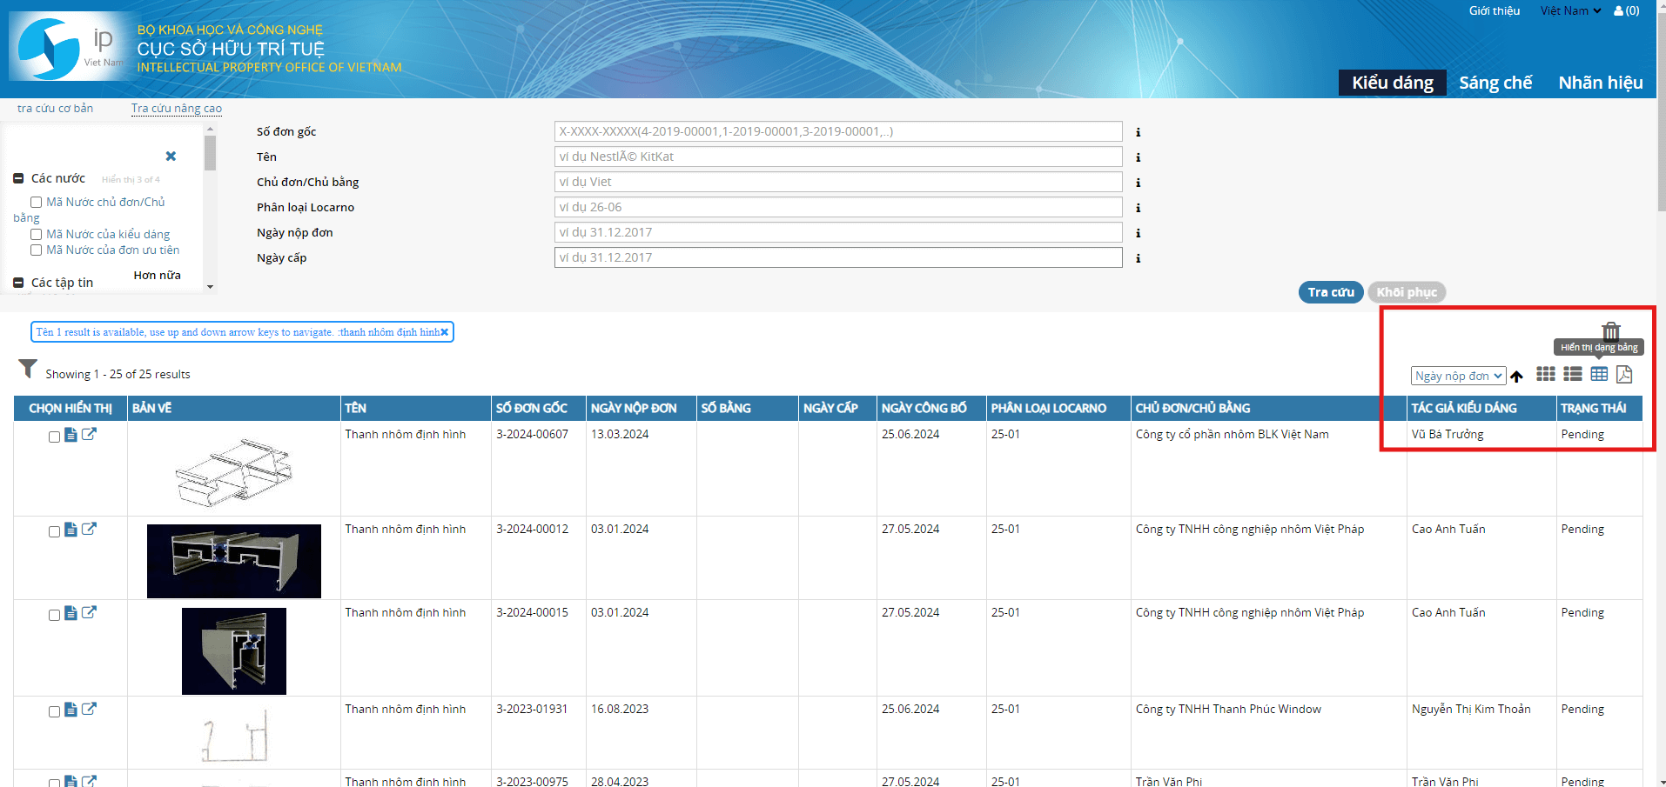Switch to the Sáng chế tab

click(x=1495, y=83)
